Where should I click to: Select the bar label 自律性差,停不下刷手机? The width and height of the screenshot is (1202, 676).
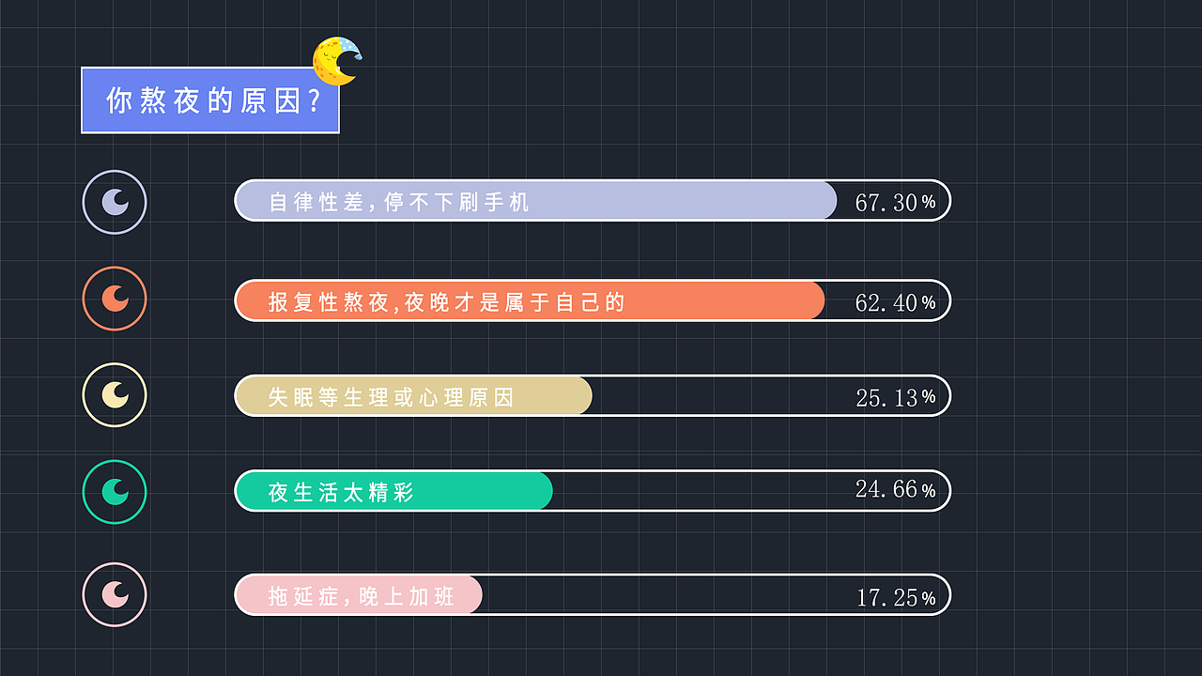(x=399, y=202)
